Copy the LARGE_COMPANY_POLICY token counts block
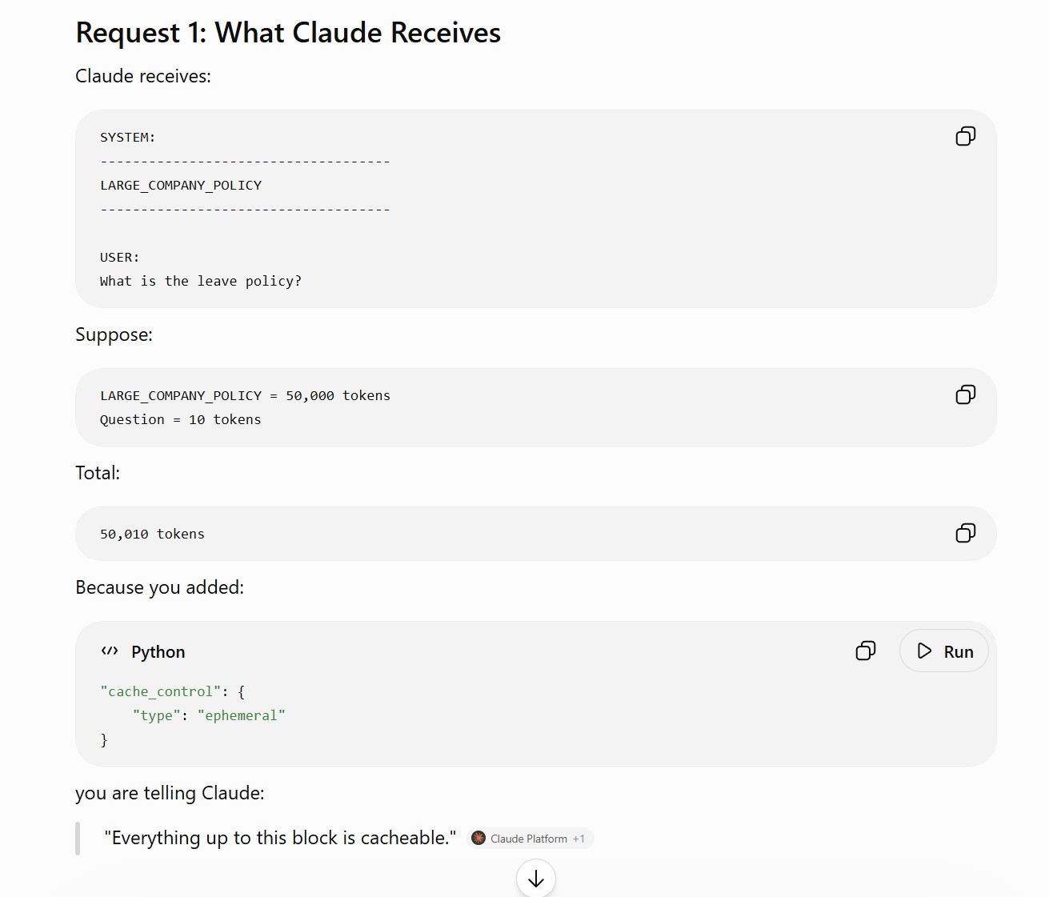1049x897 pixels. 965,394
